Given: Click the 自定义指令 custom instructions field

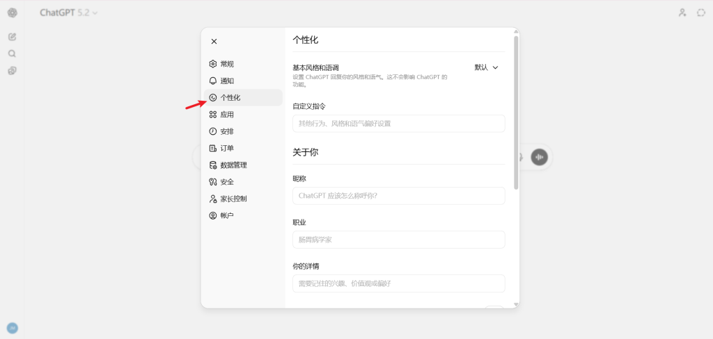Looking at the screenshot, I should click(399, 124).
